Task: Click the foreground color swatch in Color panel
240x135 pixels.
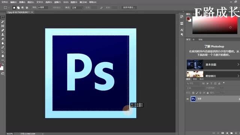Action: pos(188,18)
